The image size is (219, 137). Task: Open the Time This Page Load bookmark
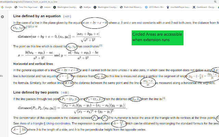[x=26, y=7]
